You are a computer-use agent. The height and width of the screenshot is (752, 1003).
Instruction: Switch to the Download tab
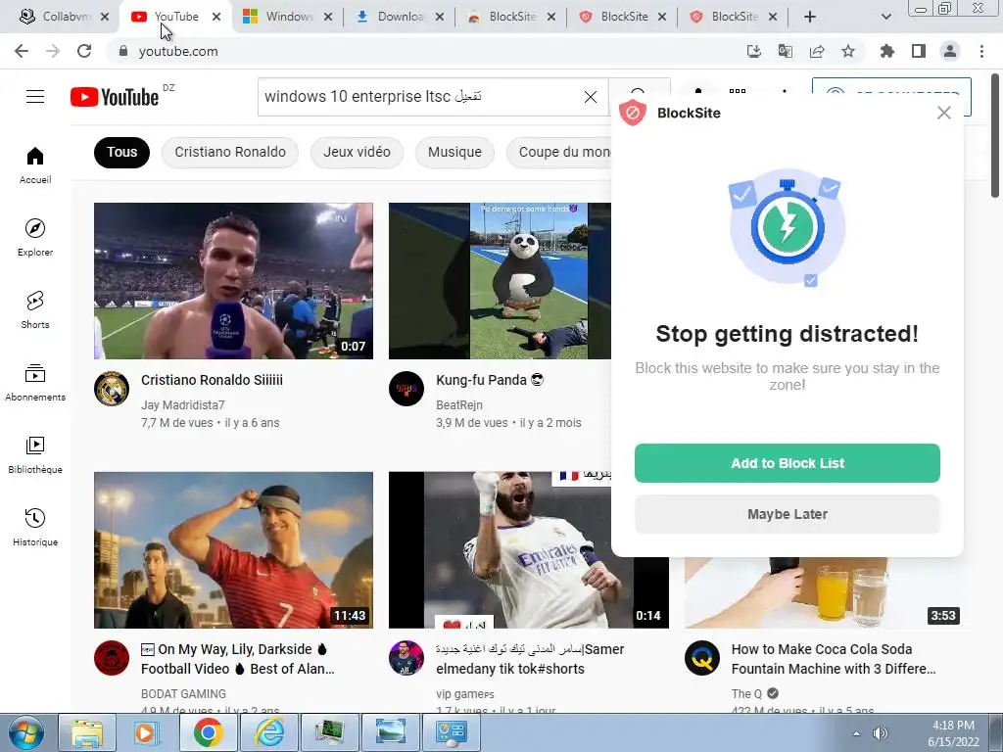pos(401,17)
